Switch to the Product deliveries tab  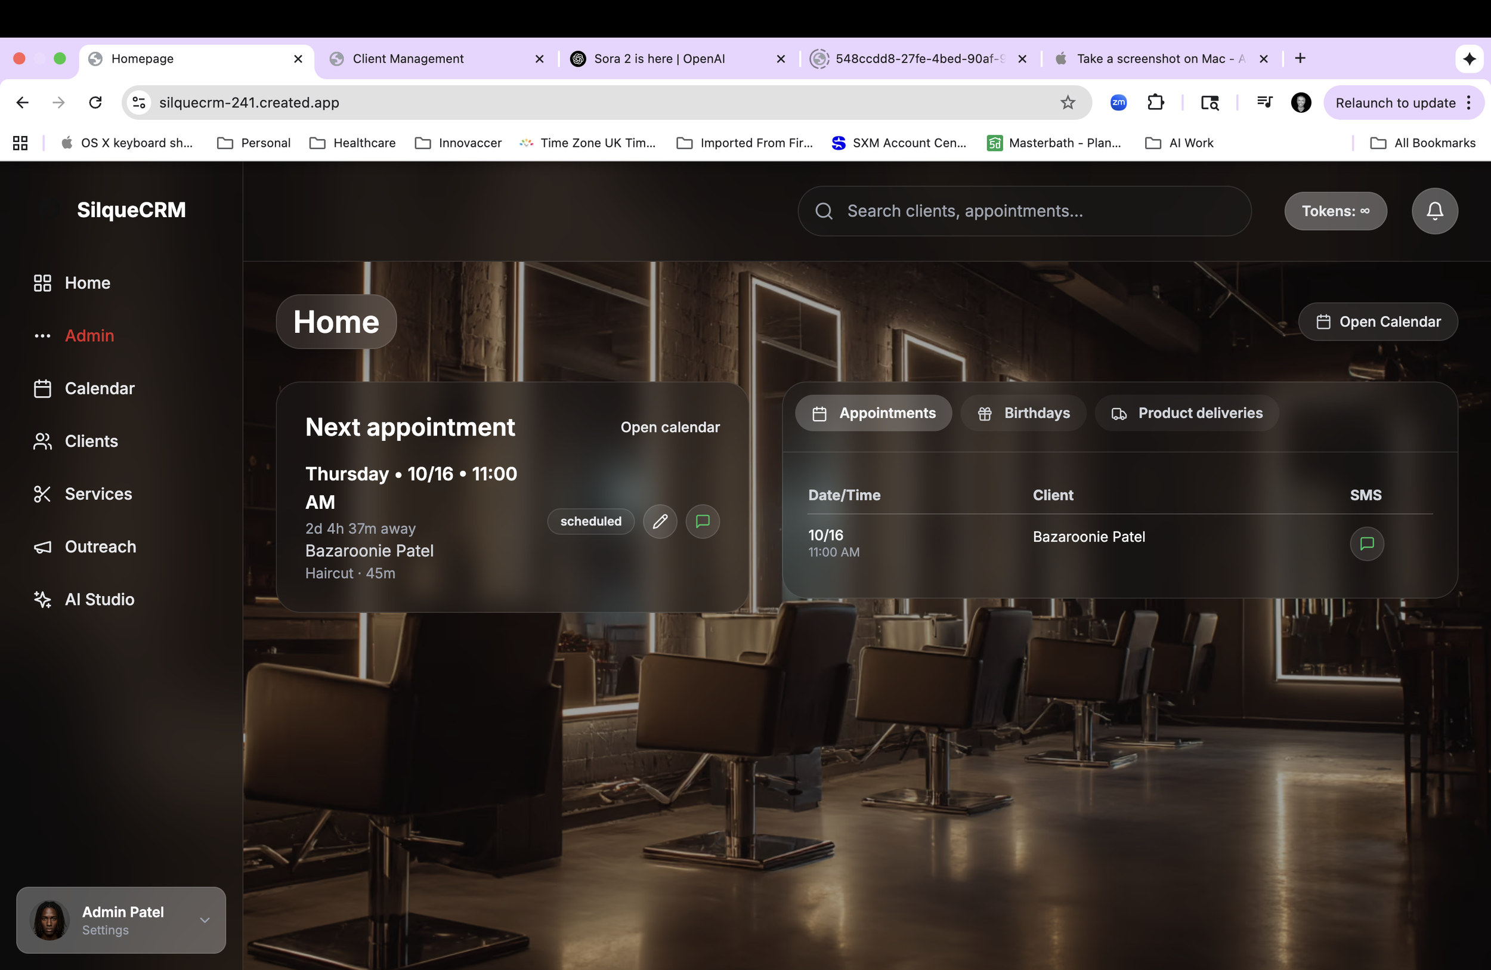coord(1186,413)
